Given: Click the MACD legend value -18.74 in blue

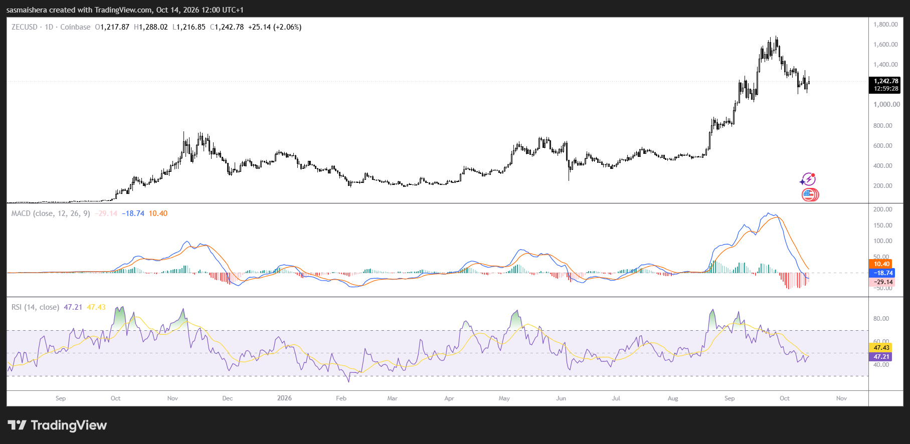Looking at the screenshot, I should click(133, 213).
